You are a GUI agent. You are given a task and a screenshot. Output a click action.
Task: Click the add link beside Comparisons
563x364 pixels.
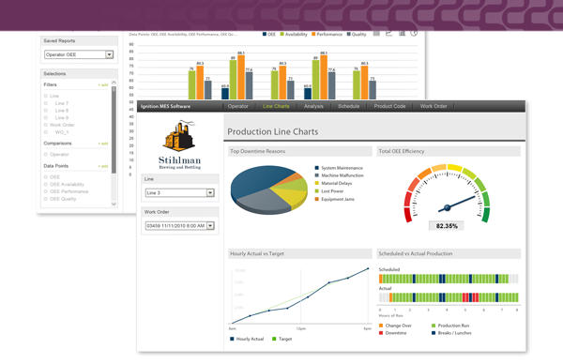[x=103, y=144]
